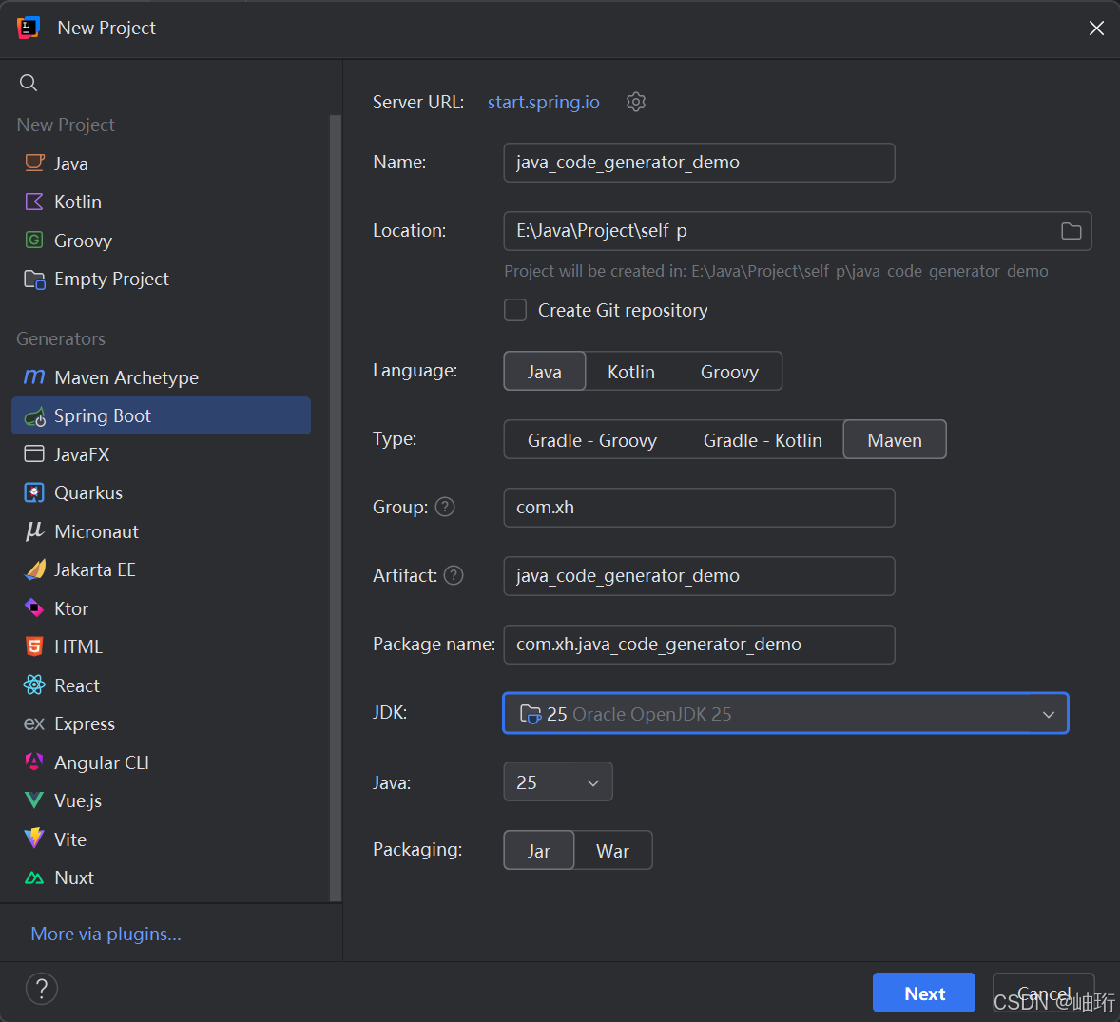1120x1022 pixels.
Task: Click the Group input field
Action: [x=699, y=508]
